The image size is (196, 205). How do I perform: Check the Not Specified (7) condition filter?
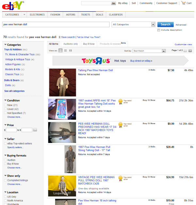5,113
